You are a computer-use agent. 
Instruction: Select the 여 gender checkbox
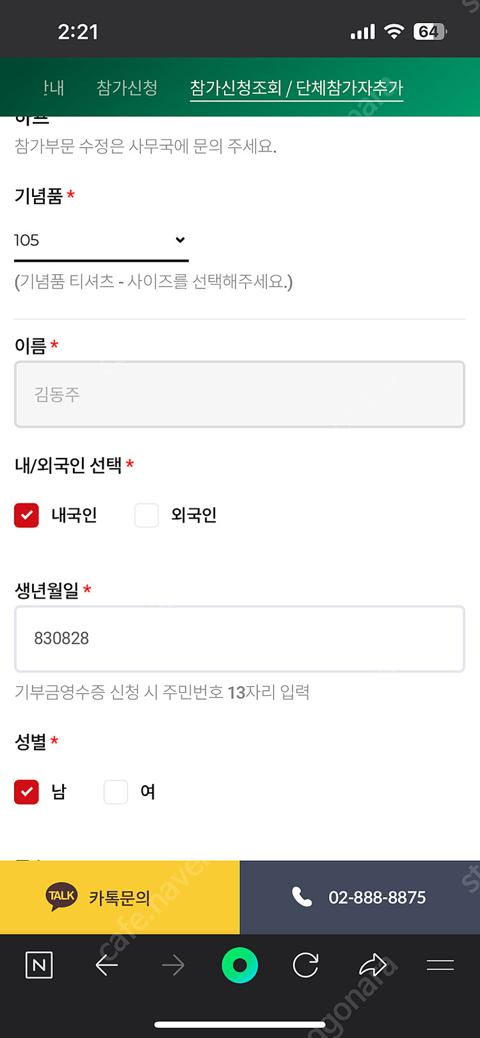click(116, 792)
